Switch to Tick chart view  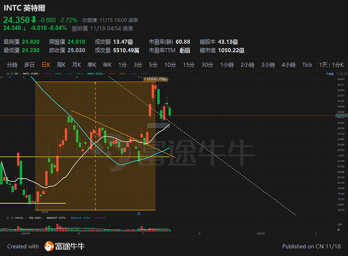point(307,65)
